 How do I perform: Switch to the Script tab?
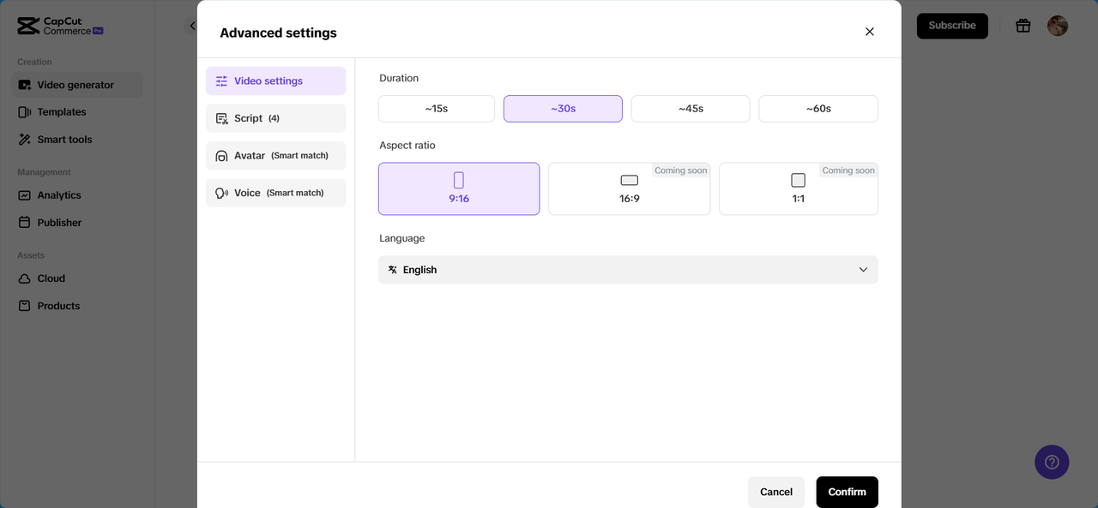click(x=275, y=118)
